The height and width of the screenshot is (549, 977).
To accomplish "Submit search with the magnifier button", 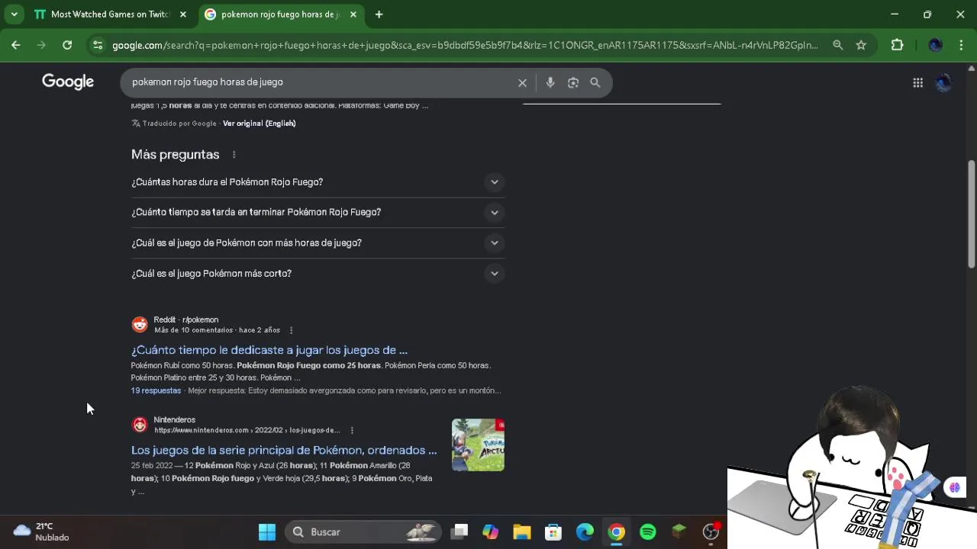I will (x=595, y=82).
